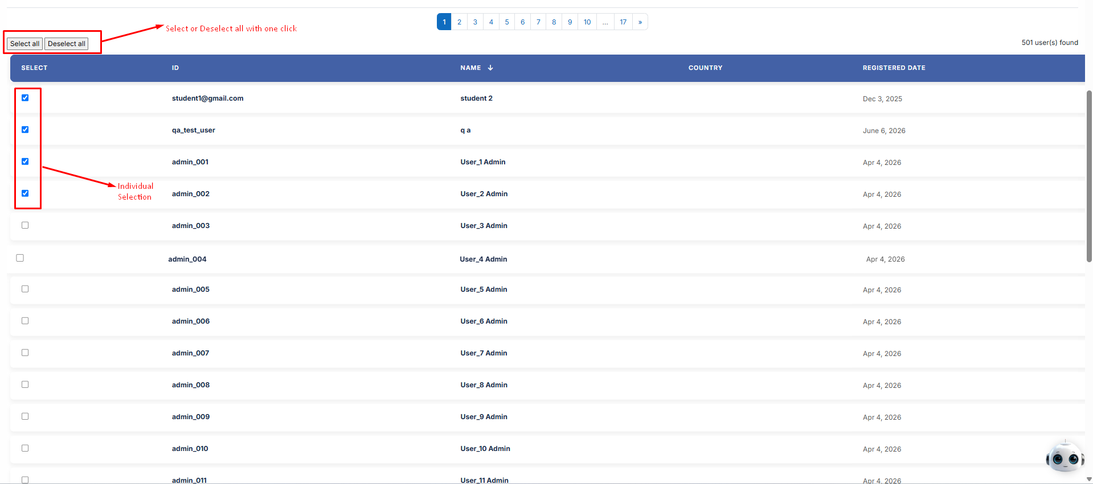This screenshot has height=484, width=1093.
Task: Sort by Country column header
Action: 705,68
